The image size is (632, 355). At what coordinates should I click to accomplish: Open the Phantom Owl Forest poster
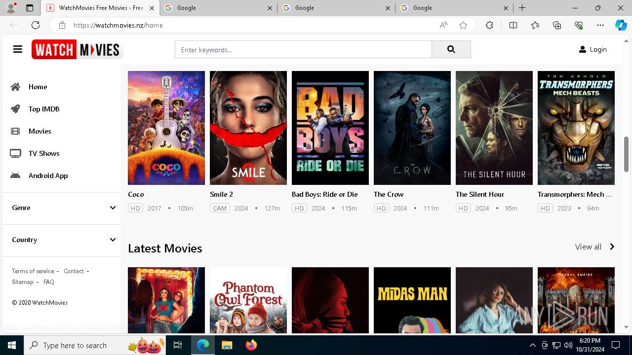point(248,300)
